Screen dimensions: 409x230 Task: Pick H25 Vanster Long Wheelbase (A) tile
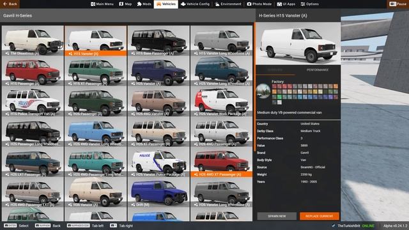pos(222,71)
